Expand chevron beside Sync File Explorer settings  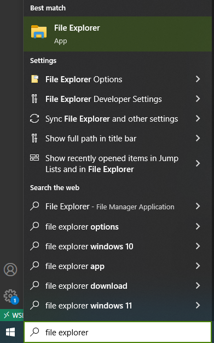198,118
